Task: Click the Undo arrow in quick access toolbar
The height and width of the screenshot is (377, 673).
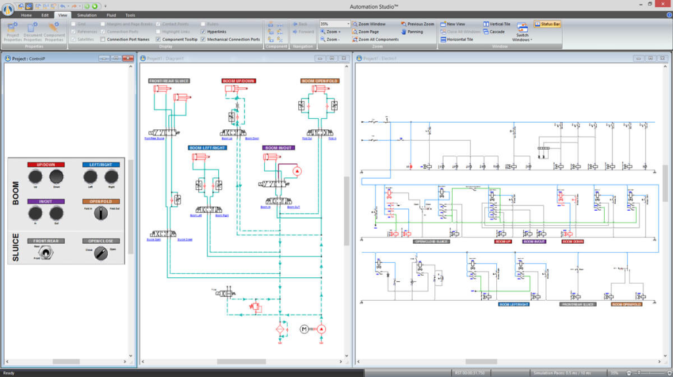Action: coord(62,6)
